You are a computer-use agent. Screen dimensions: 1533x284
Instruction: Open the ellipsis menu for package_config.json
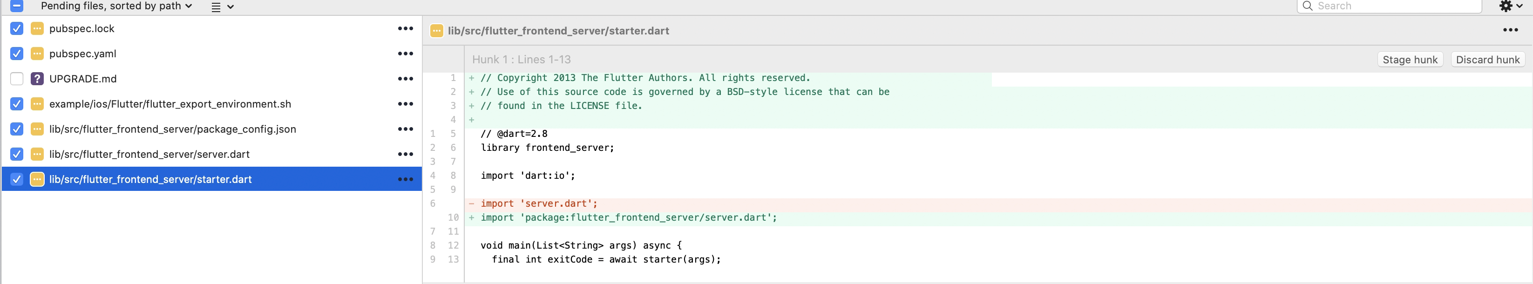[x=405, y=129]
